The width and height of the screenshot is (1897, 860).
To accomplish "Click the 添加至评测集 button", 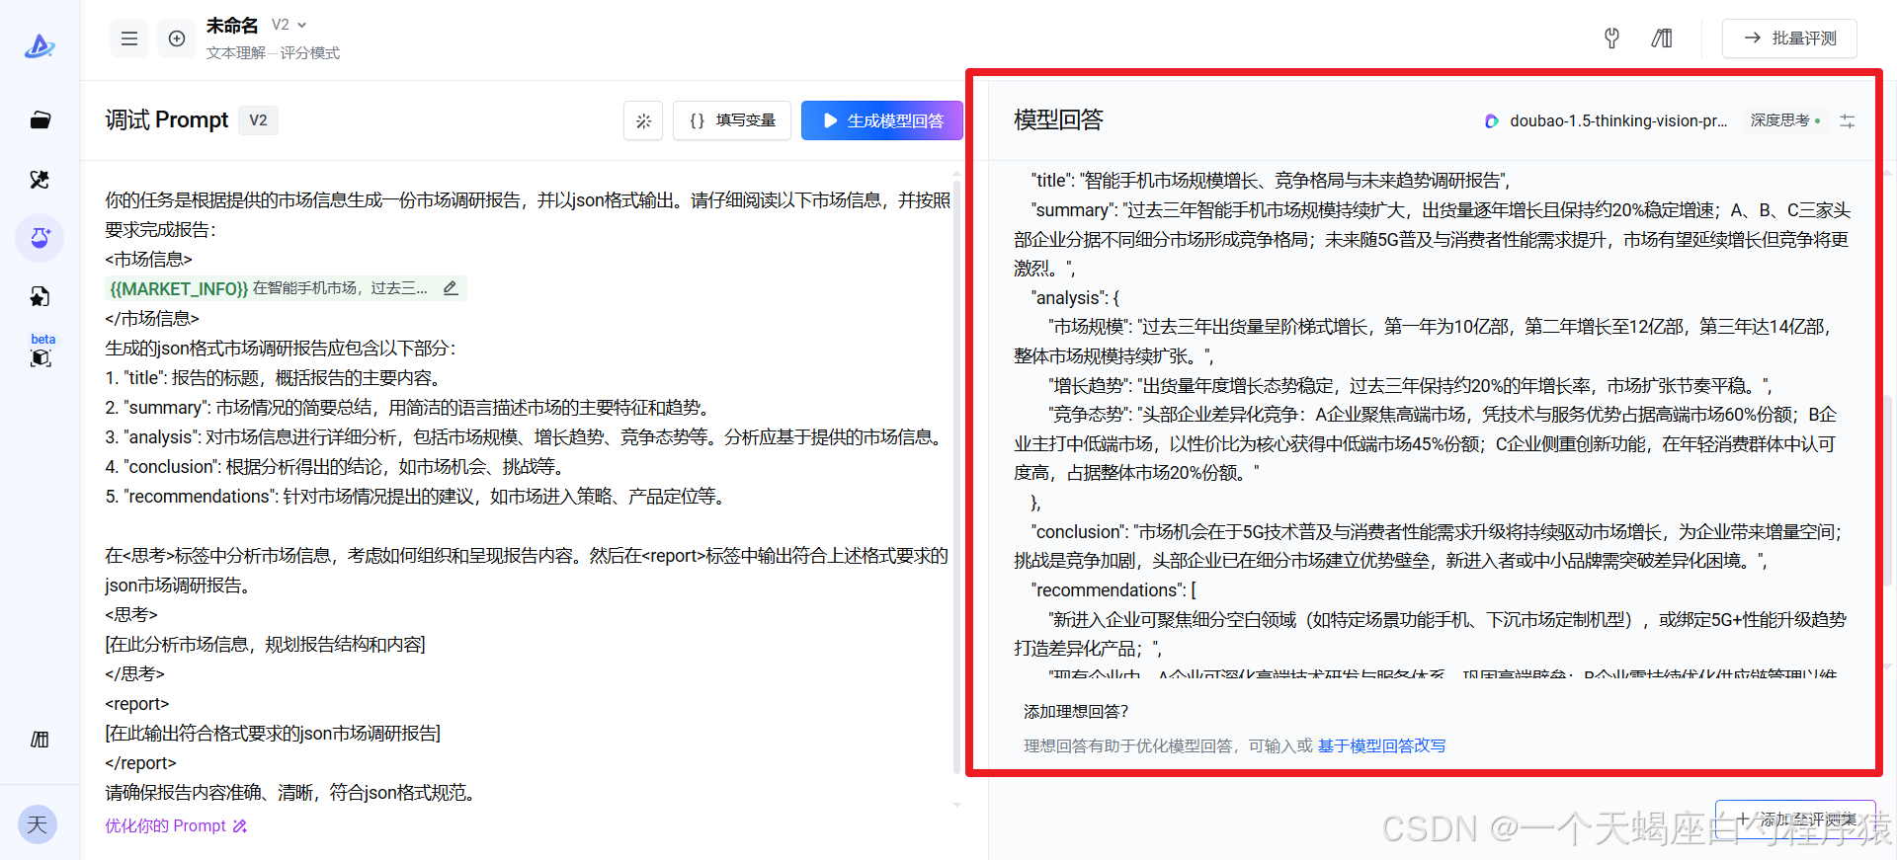I will tap(1795, 819).
